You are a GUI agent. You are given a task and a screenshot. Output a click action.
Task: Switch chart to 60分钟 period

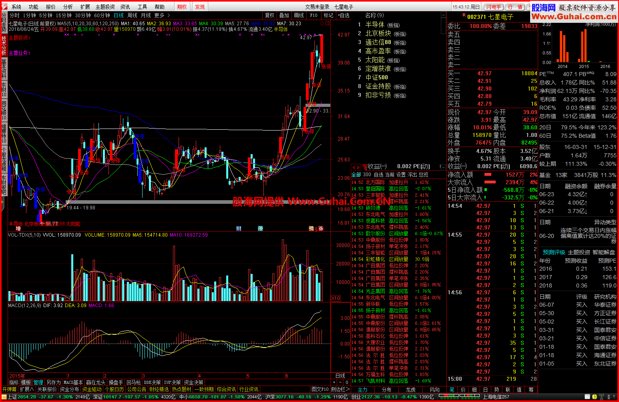point(102,15)
